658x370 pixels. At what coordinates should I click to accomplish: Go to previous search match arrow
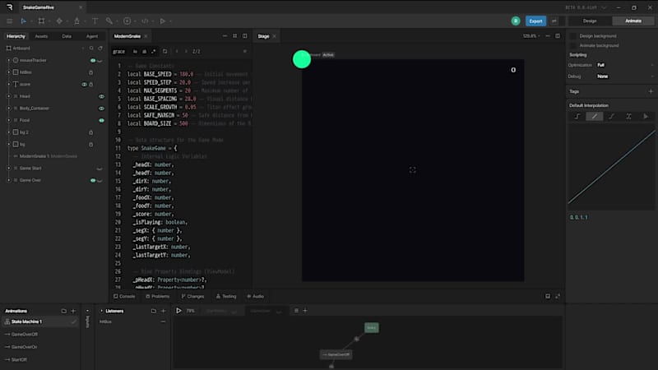click(x=177, y=51)
